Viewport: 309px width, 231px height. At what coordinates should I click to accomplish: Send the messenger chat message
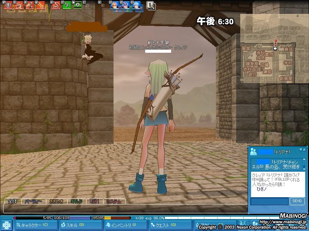coord(297,201)
